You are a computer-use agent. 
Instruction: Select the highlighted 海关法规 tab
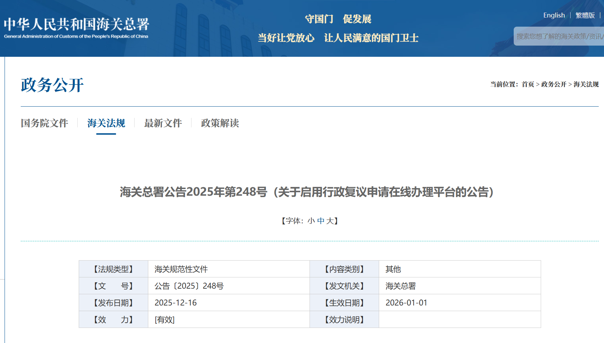[106, 123]
